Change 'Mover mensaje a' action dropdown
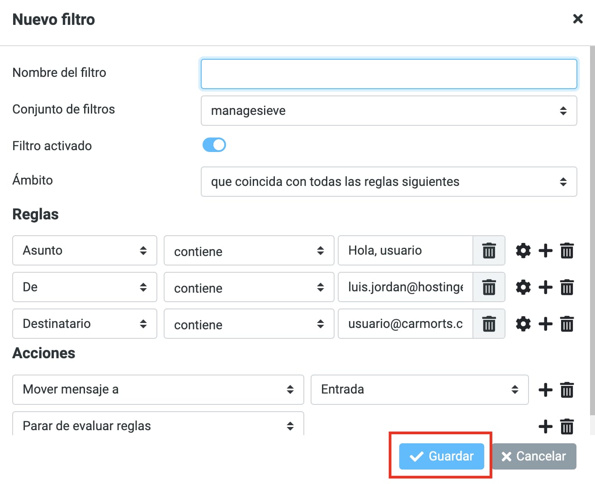 [158, 389]
